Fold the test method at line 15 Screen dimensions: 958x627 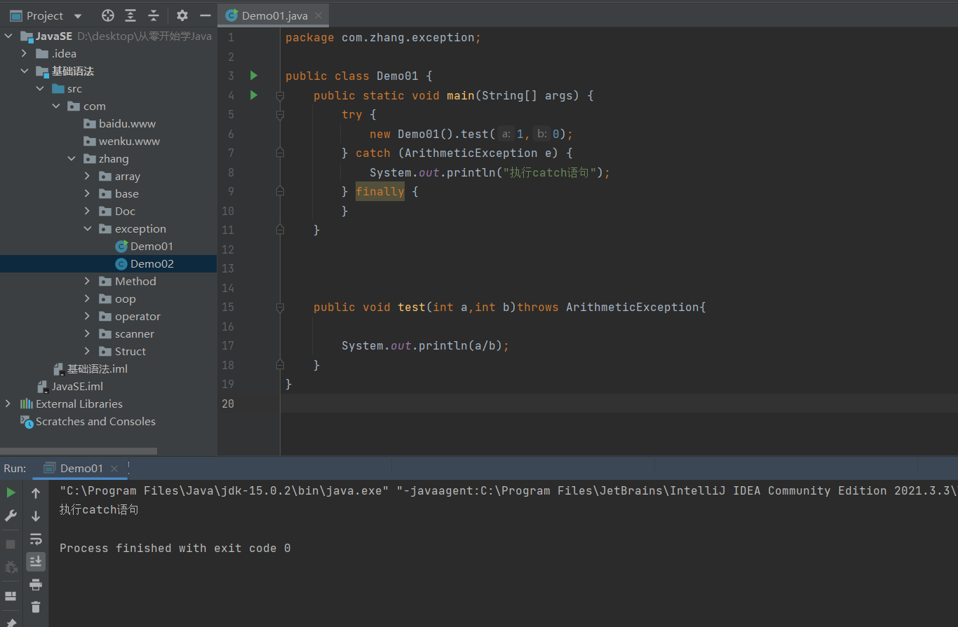280,307
